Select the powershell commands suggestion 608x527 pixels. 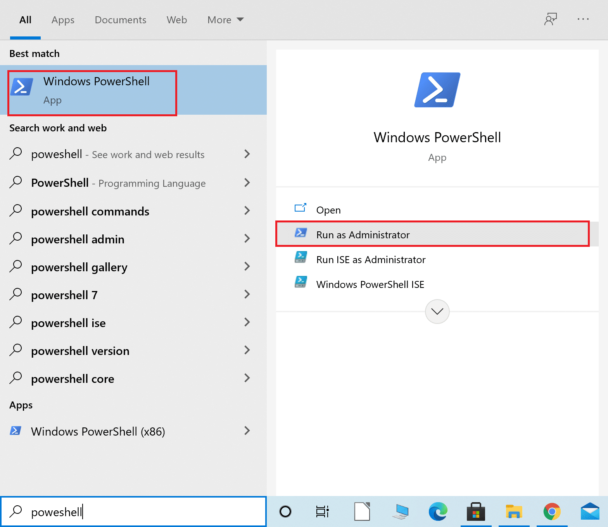pyautogui.click(x=133, y=211)
